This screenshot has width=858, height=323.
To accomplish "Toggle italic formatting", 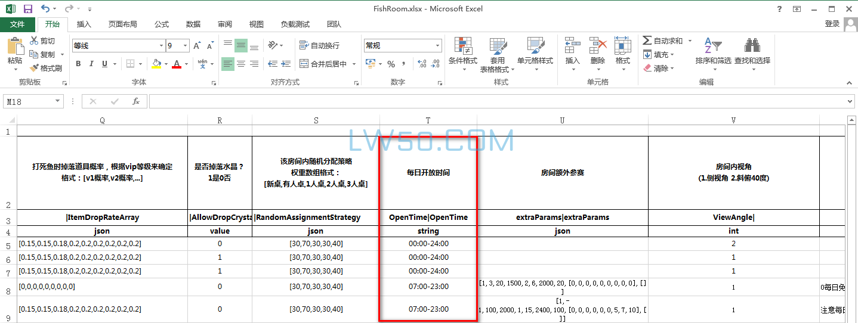I will (91, 64).
